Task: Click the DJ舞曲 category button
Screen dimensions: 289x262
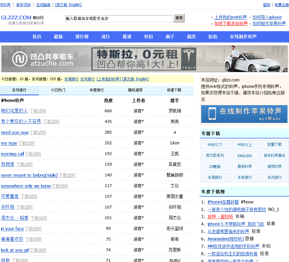Action: tap(215, 166)
